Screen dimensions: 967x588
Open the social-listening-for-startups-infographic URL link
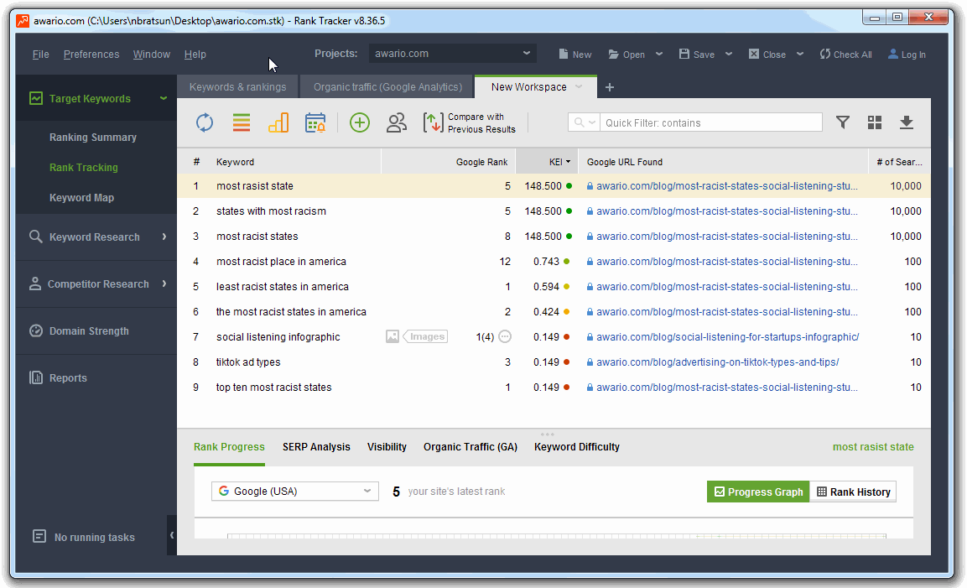click(x=727, y=337)
